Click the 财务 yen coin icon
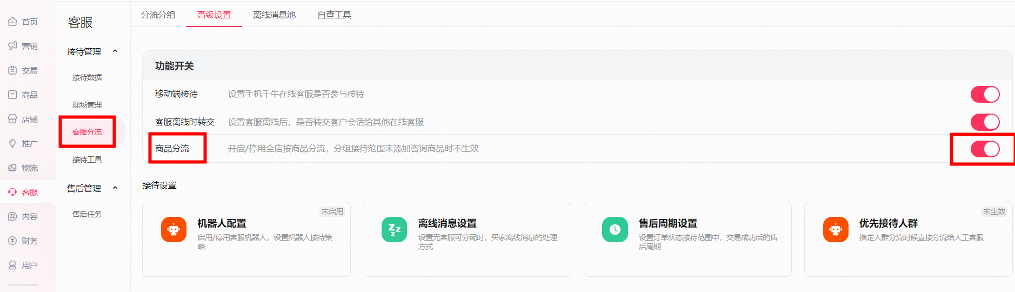This screenshot has height=292, width=1015. click(12, 241)
